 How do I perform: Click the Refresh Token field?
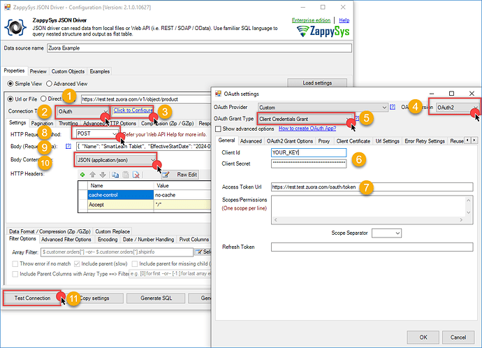(x=372, y=247)
